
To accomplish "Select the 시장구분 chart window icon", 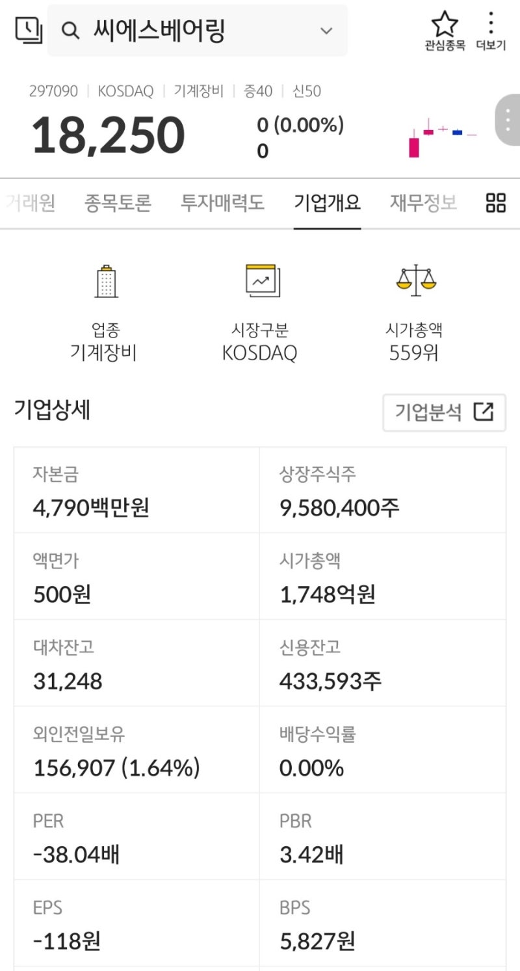I will pyautogui.click(x=261, y=280).
